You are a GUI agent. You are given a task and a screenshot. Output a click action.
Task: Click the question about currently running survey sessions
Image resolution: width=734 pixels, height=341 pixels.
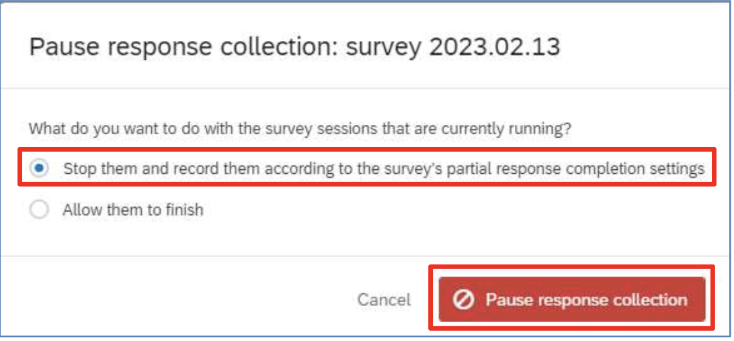300,128
